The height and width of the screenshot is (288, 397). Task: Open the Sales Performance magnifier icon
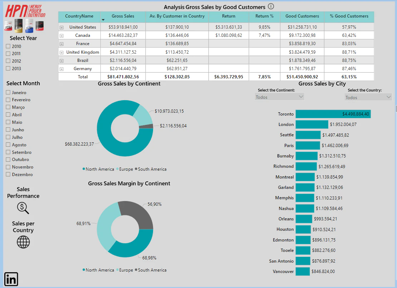coord(23,208)
